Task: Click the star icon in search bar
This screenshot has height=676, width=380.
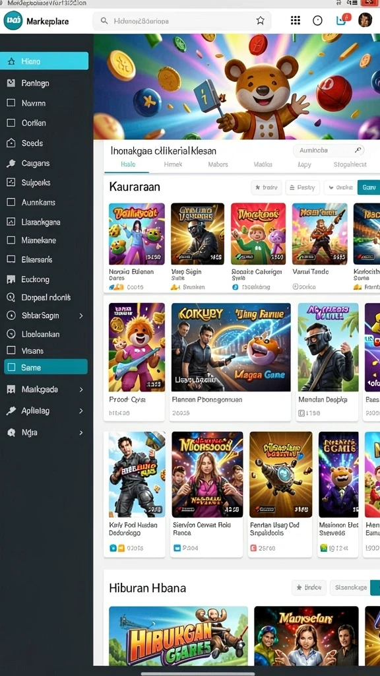Action: click(260, 20)
